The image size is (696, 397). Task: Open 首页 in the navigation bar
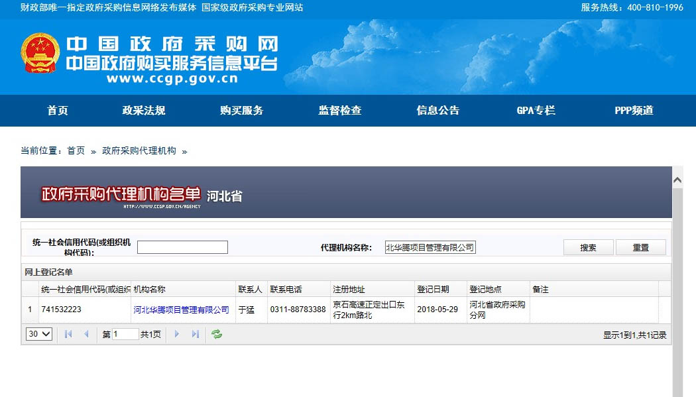(58, 111)
